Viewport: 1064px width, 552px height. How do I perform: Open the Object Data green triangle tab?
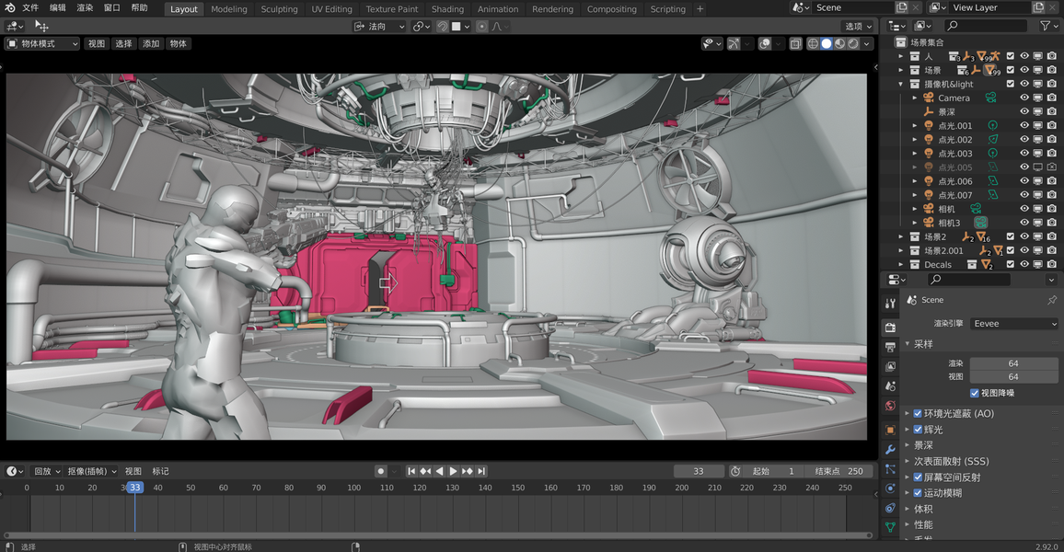coord(890,527)
